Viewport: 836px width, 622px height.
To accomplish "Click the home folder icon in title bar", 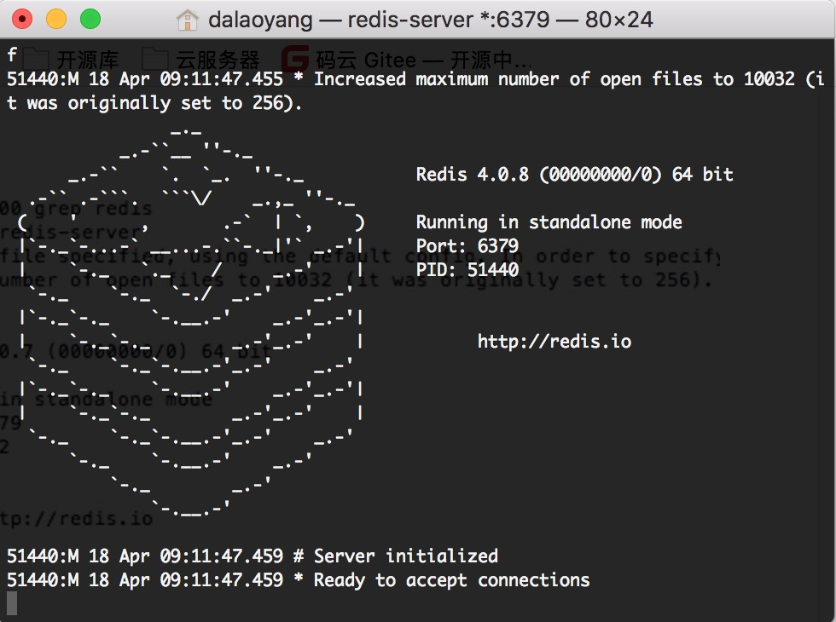I will click(x=187, y=20).
